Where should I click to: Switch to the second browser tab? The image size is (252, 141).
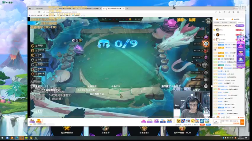click(x=67, y=9)
